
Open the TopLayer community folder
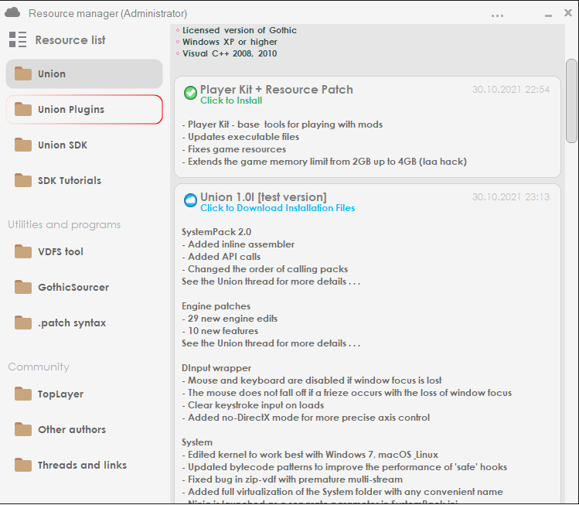click(60, 394)
